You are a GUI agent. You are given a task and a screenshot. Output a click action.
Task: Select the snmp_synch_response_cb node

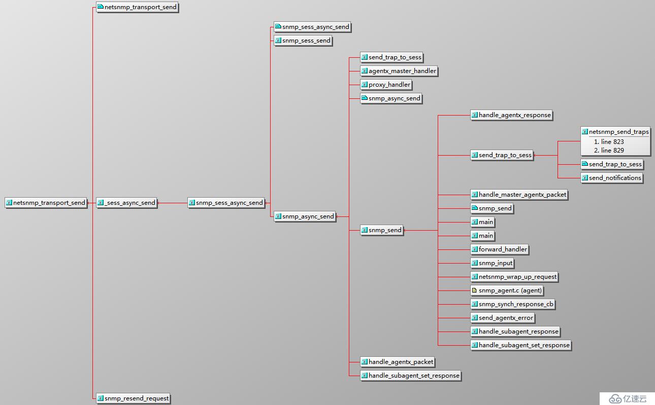(513, 304)
